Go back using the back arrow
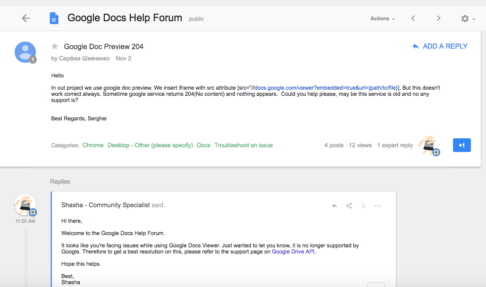 [26, 18]
